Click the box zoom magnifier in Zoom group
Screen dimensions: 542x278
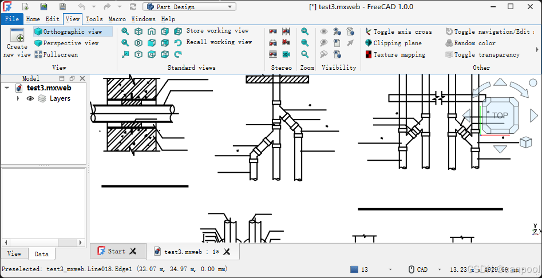(x=305, y=54)
